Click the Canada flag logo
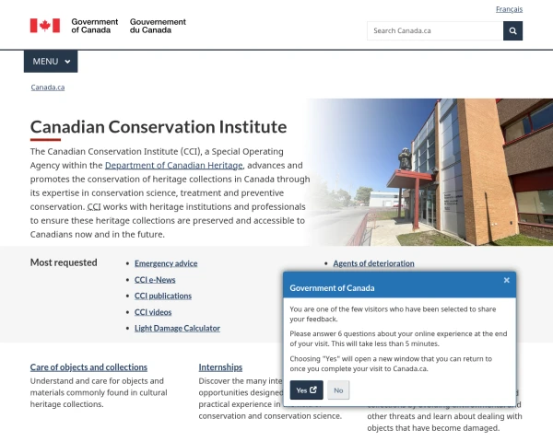Image resolution: width=553 pixels, height=442 pixels. pos(45,26)
